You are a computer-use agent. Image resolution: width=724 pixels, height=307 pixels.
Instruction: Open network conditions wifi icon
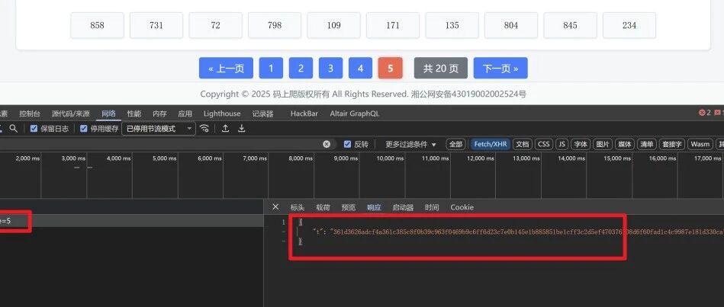coord(204,129)
